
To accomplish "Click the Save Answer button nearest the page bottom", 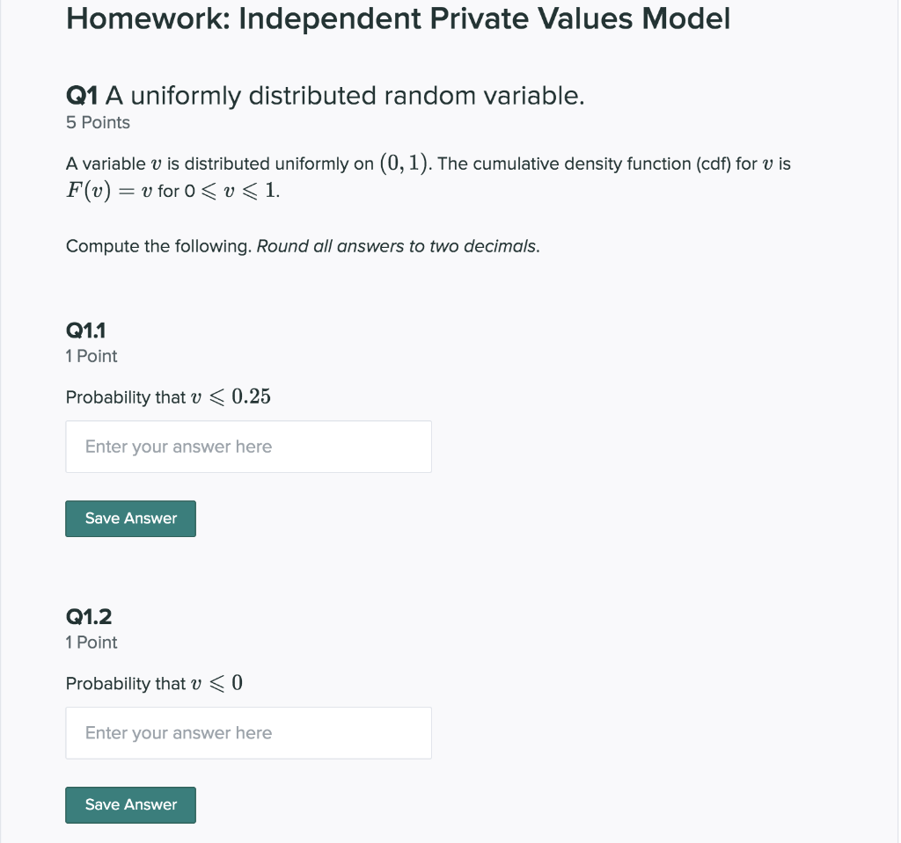I will pyautogui.click(x=130, y=804).
